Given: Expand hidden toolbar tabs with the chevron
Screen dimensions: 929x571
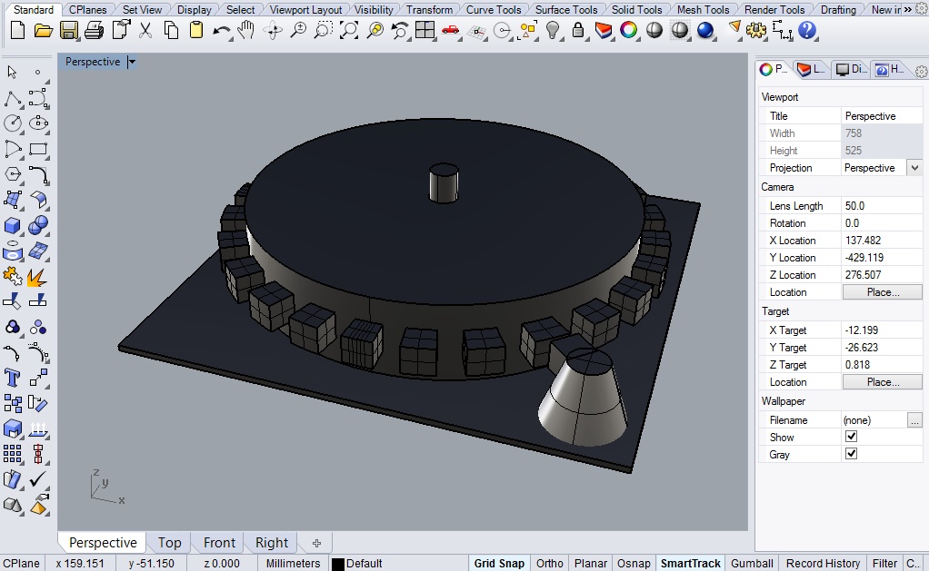Looking at the screenshot, I should click(x=908, y=9).
